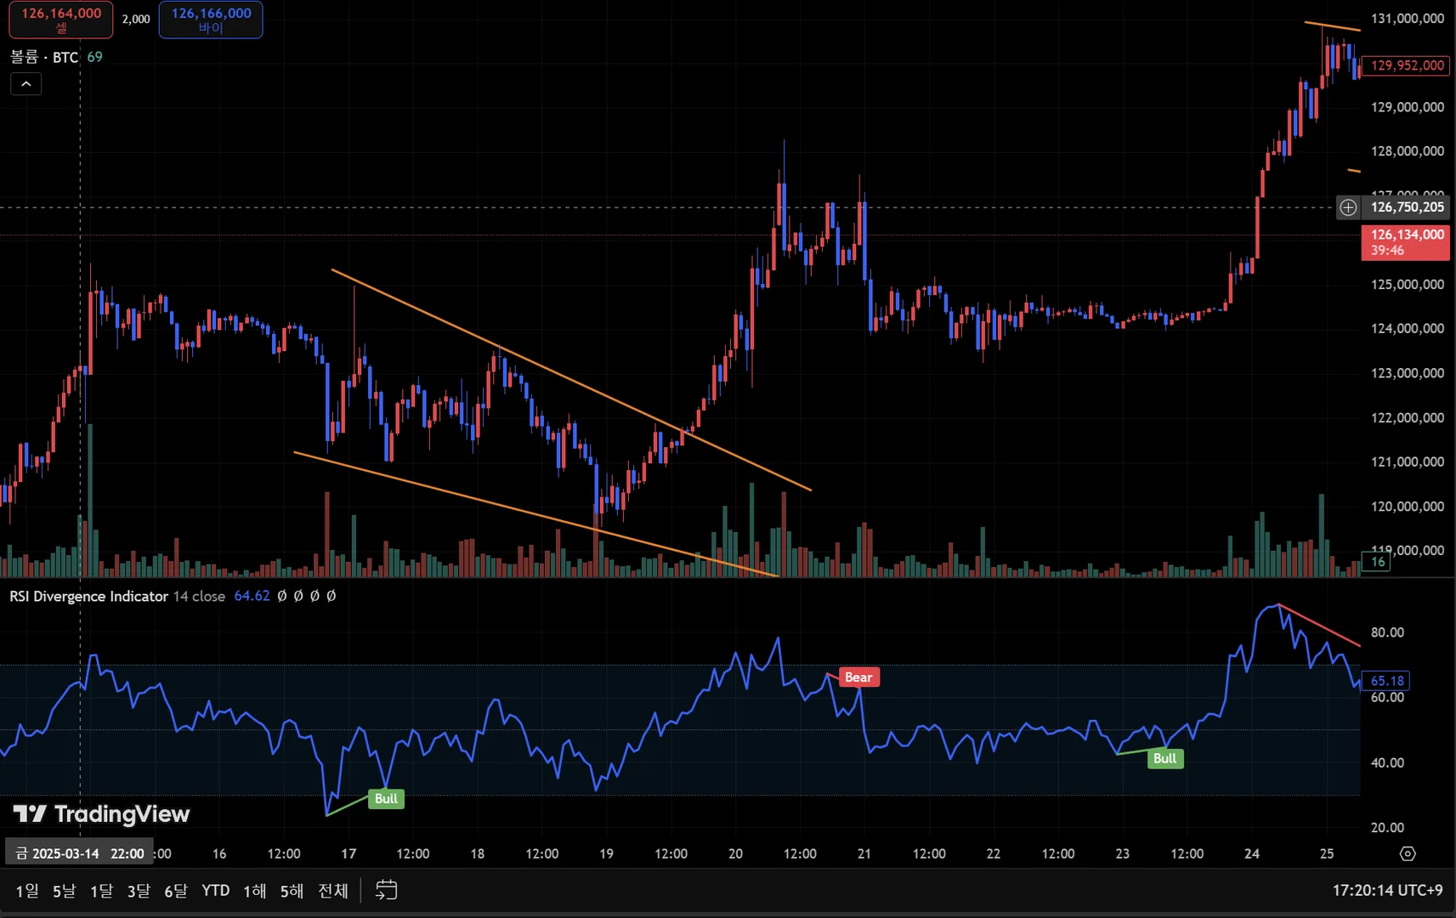Screen dimensions: 1456x918
Task: Click the 129,952,000 price label
Action: click(x=1407, y=65)
